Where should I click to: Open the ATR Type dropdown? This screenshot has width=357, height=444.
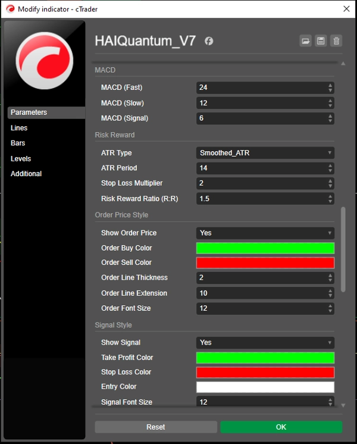click(x=265, y=153)
